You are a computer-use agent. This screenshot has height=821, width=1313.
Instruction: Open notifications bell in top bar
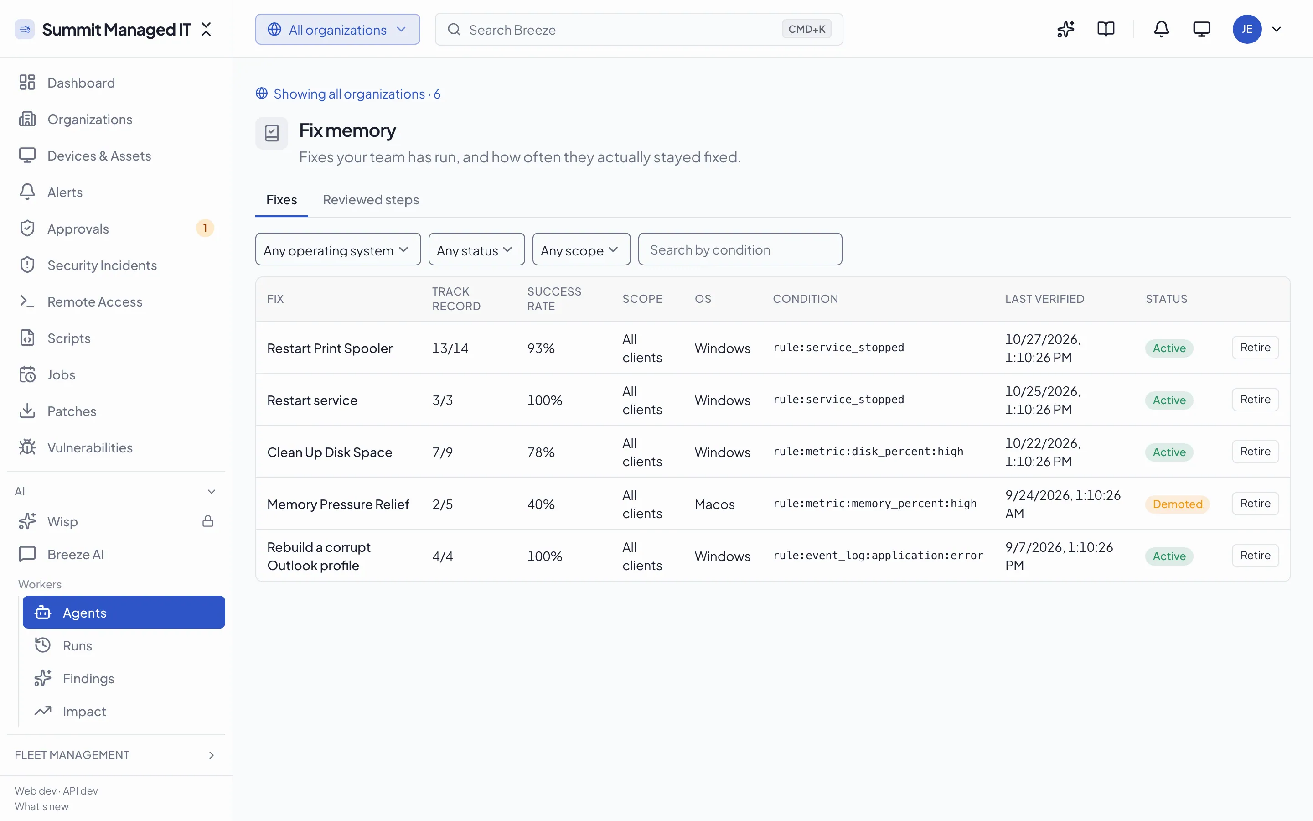[x=1161, y=29]
